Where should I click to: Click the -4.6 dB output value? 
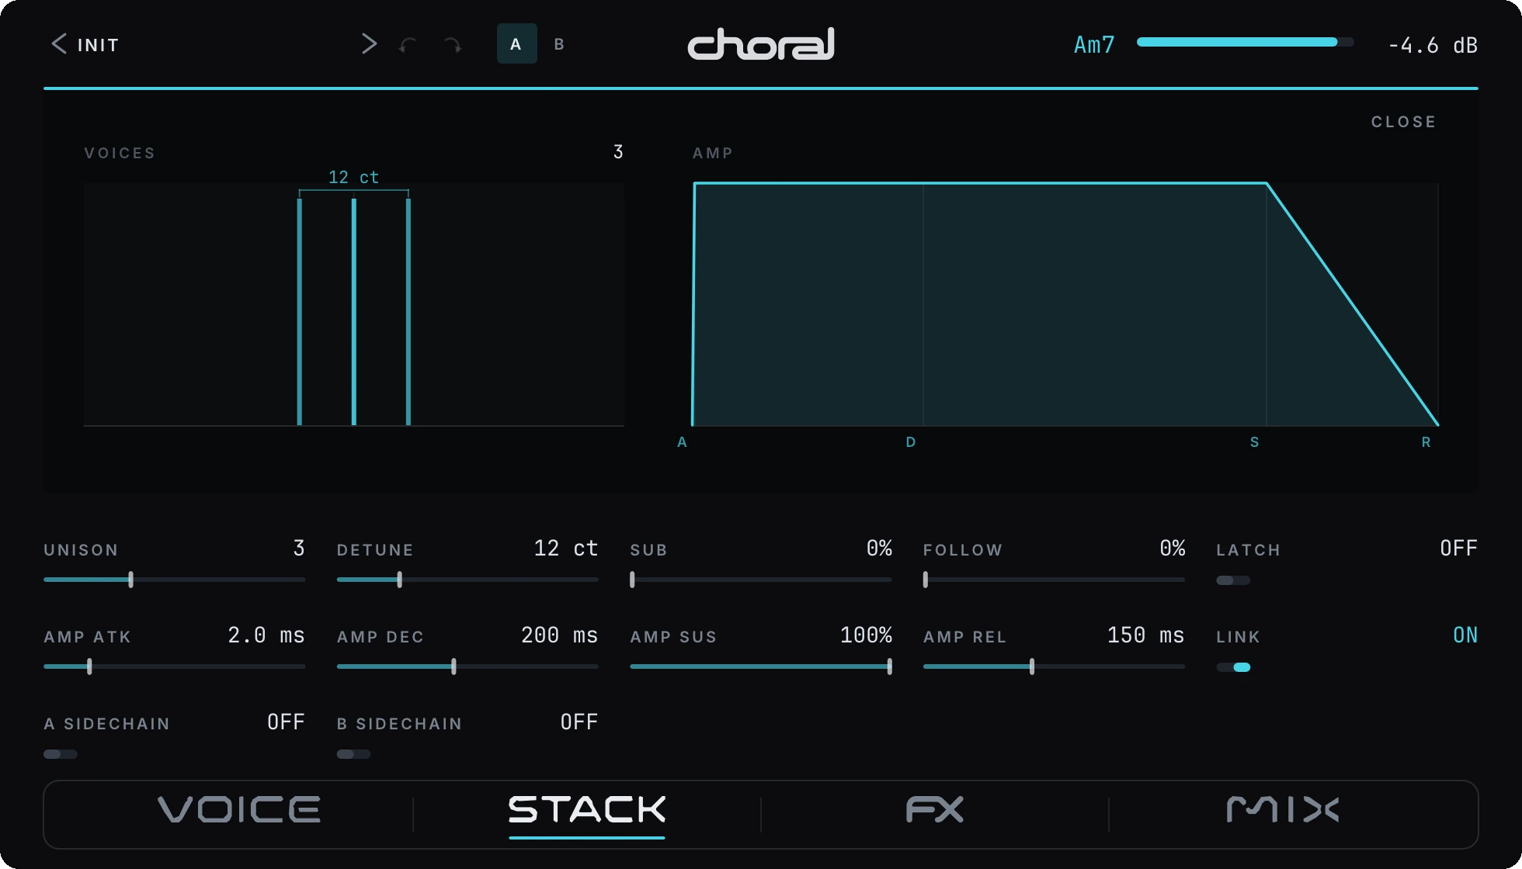click(1432, 45)
